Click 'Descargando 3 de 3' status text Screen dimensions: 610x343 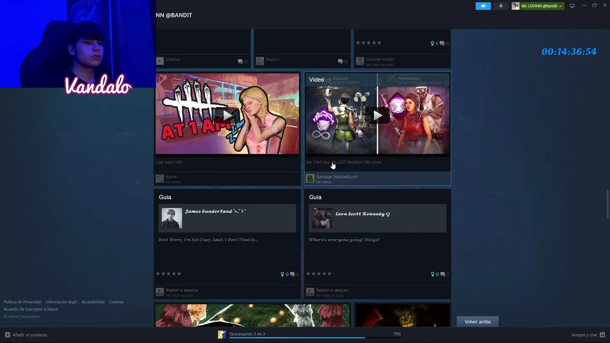247,334
